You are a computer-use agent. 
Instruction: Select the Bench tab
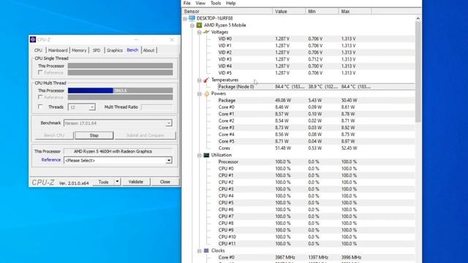click(x=132, y=50)
